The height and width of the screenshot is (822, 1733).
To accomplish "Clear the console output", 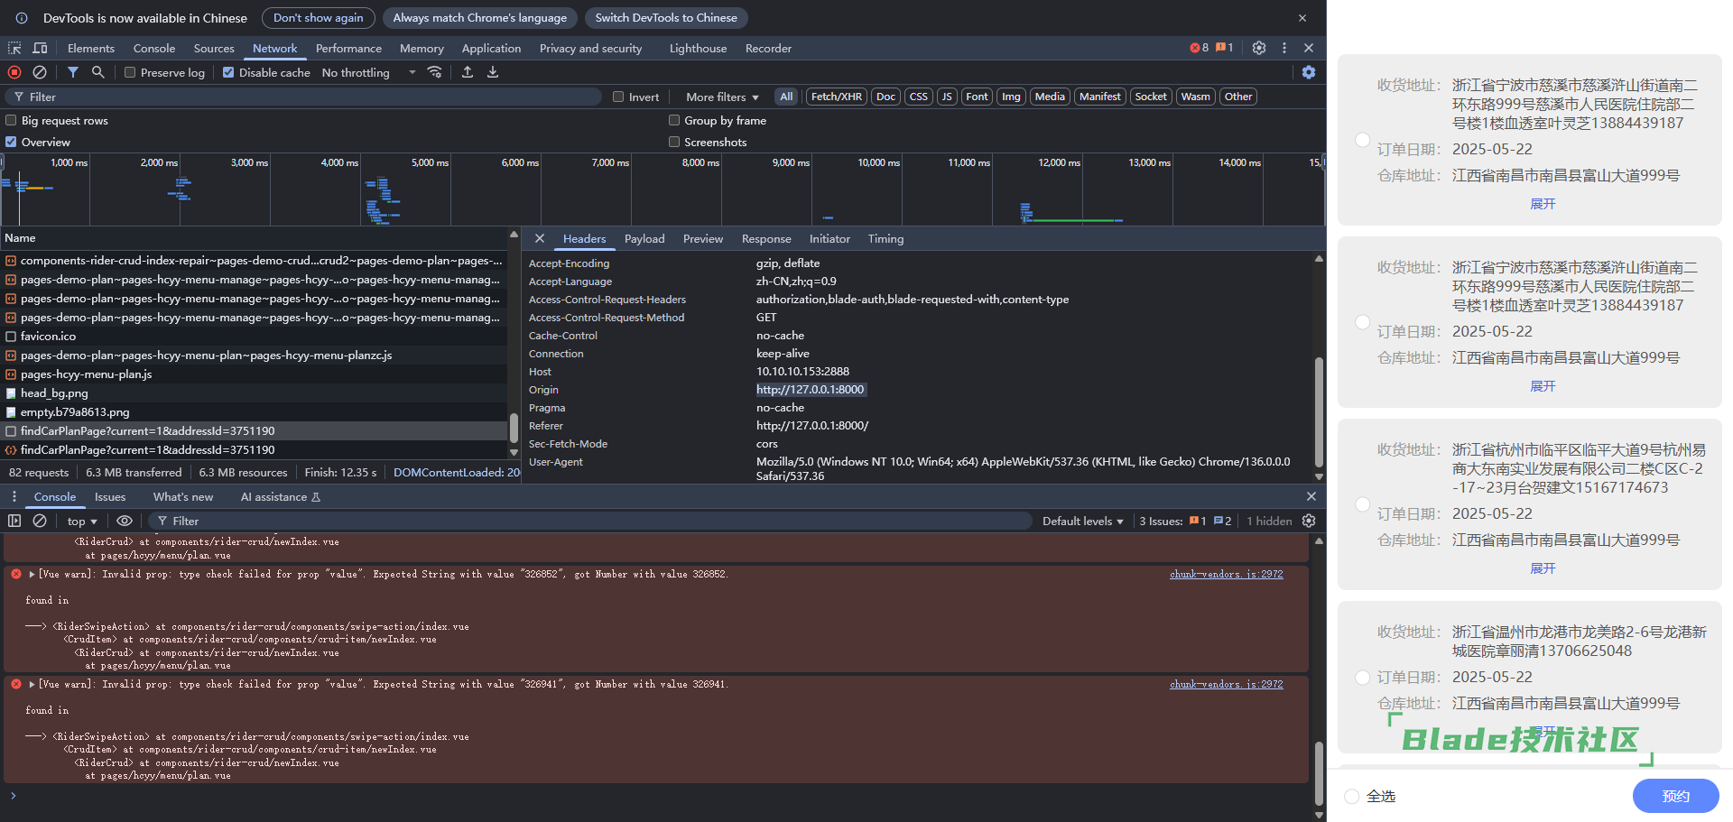I will pyautogui.click(x=40, y=521).
